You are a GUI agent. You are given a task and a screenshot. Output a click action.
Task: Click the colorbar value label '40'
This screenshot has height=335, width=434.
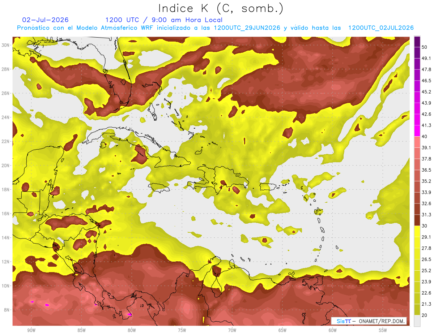point(425,137)
